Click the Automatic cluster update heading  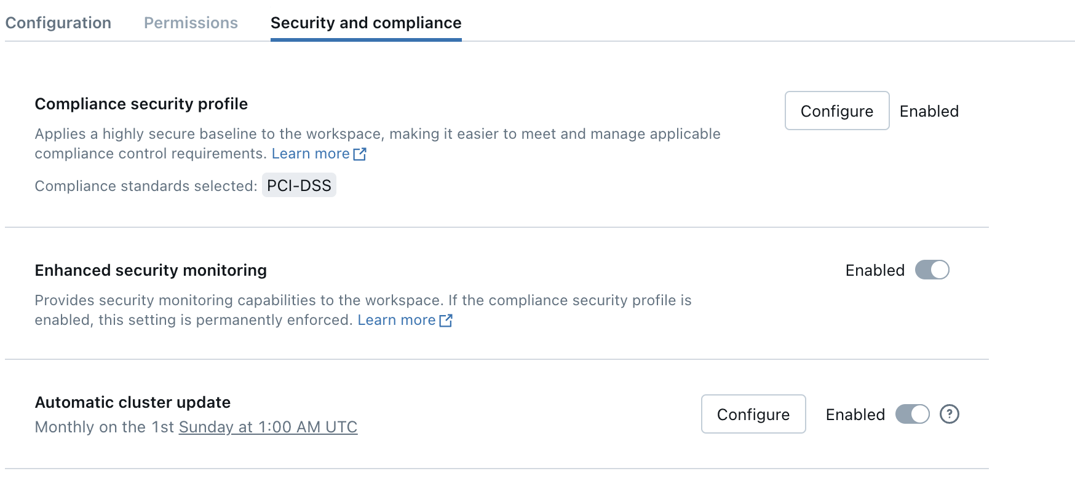(x=132, y=402)
